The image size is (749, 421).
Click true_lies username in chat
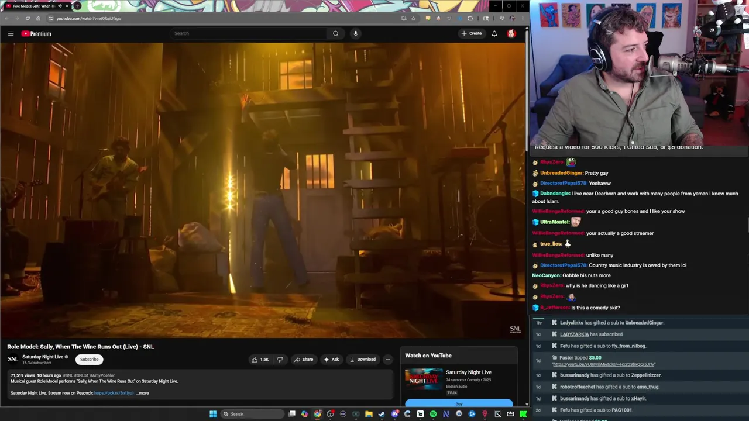[x=551, y=244]
